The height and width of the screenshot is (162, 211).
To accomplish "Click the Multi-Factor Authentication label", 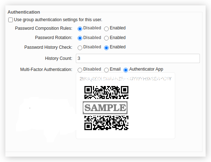I will (x=46, y=70).
